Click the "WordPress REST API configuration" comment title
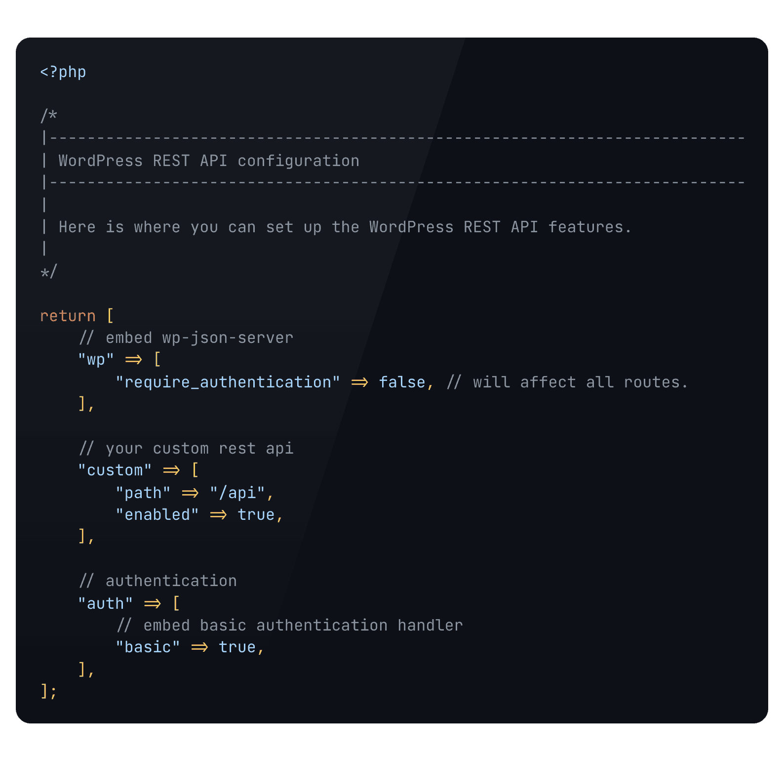 click(208, 161)
